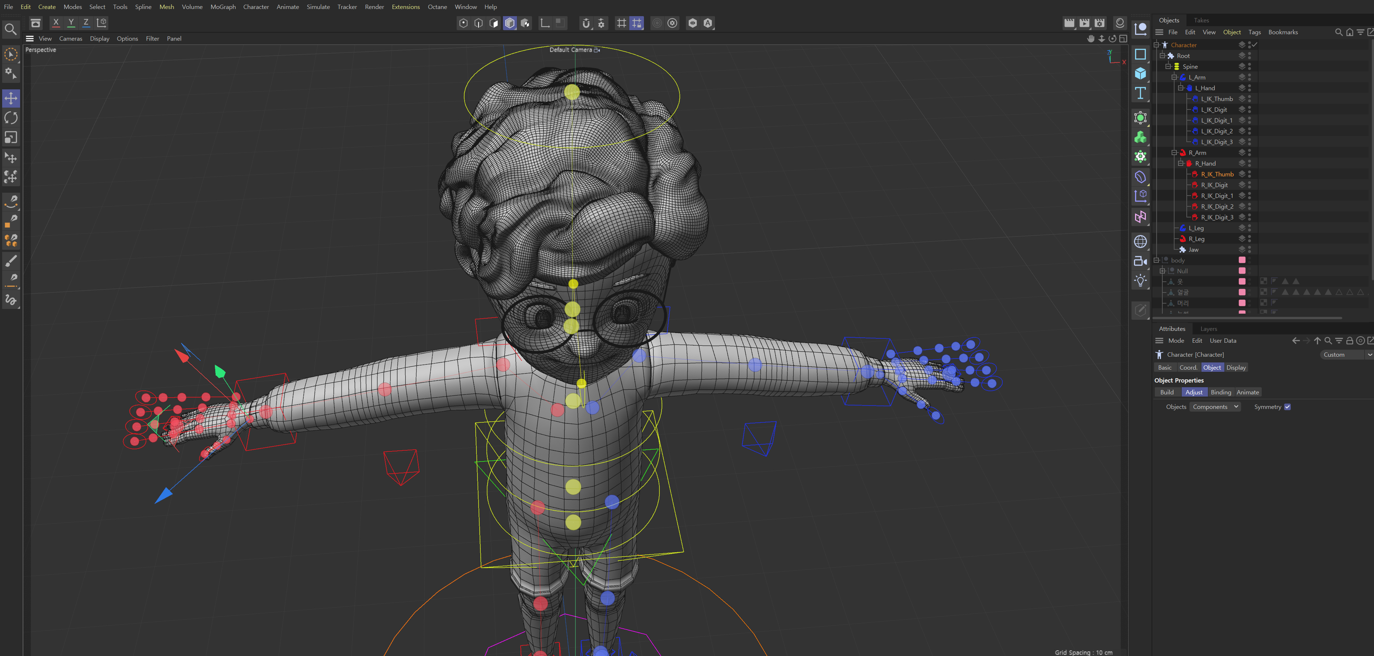Select L_IK_Thumb in object tree
The height and width of the screenshot is (656, 1374).
1217,99
